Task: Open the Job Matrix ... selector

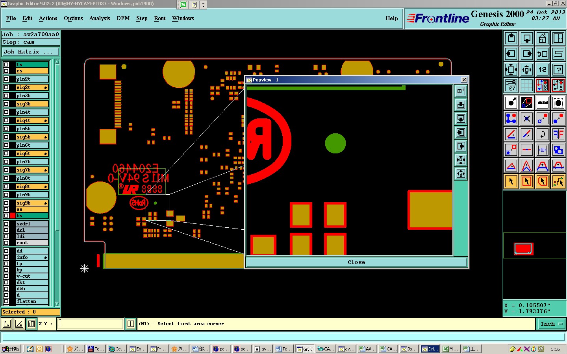Action: (31, 52)
